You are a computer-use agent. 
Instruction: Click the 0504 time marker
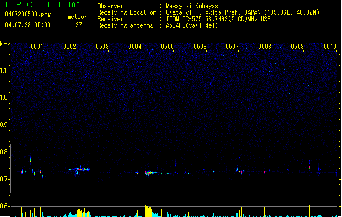click(135, 47)
